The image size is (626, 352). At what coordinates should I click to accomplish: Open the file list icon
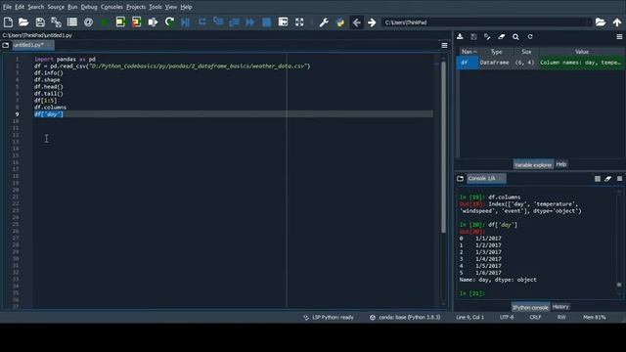(x=72, y=22)
